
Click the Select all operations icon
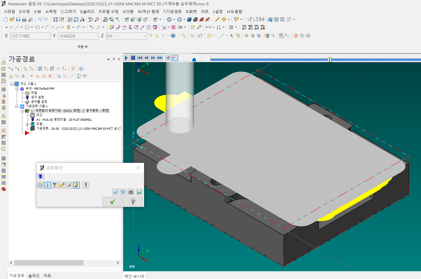point(11,69)
